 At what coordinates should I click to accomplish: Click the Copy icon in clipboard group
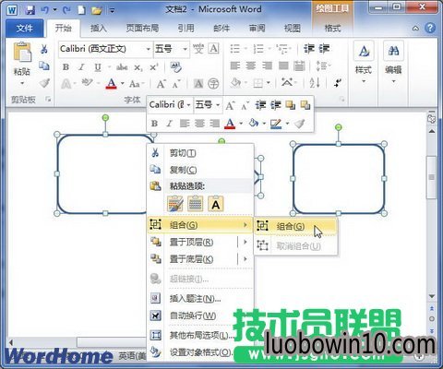click(x=44, y=65)
